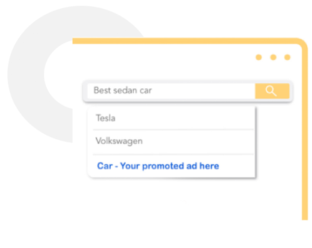Image resolution: width=312 pixels, height=248 pixels.
Task: Click the magnifying glass search icon
Action: coord(272,91)
